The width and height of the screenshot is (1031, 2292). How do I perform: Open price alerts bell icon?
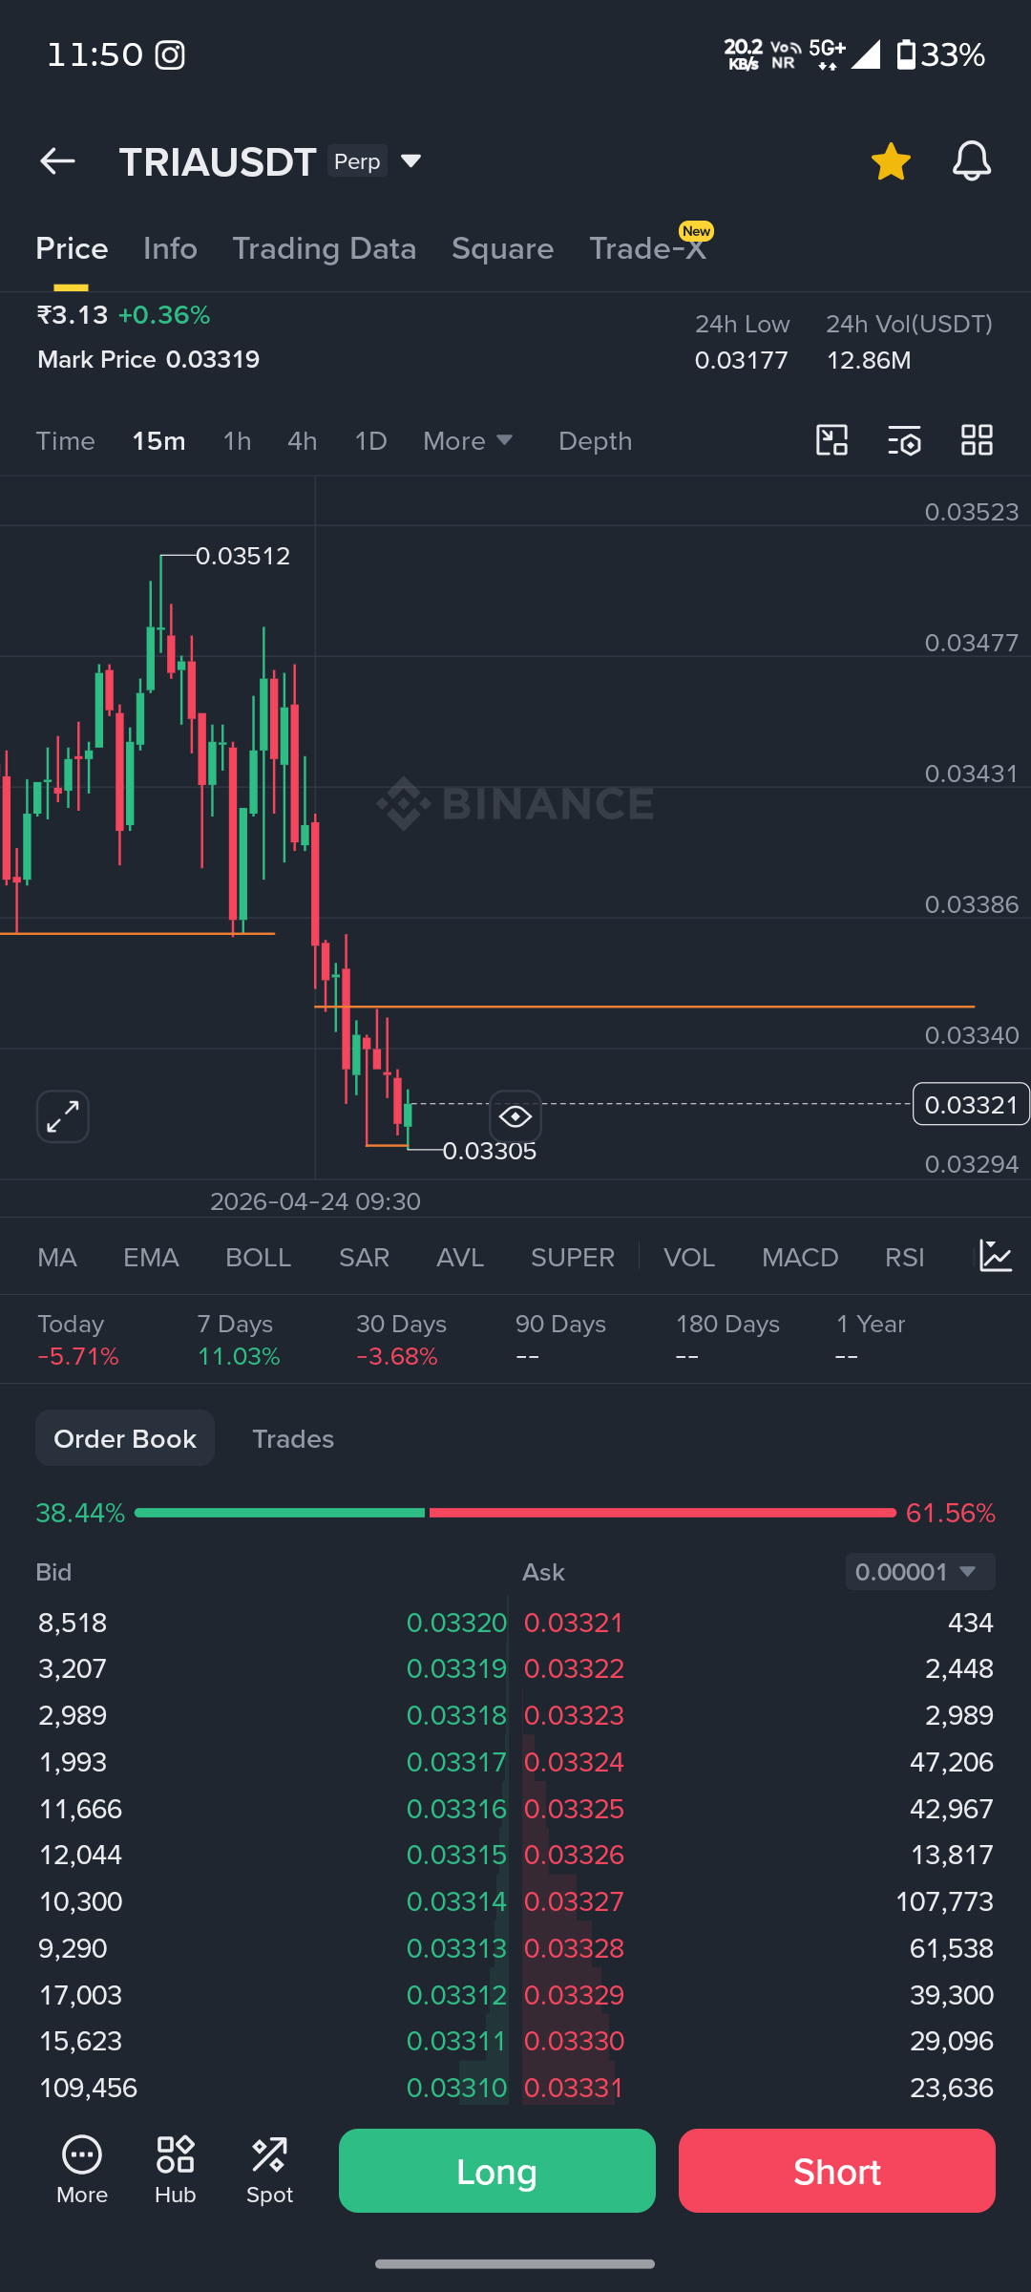point(972,161)
